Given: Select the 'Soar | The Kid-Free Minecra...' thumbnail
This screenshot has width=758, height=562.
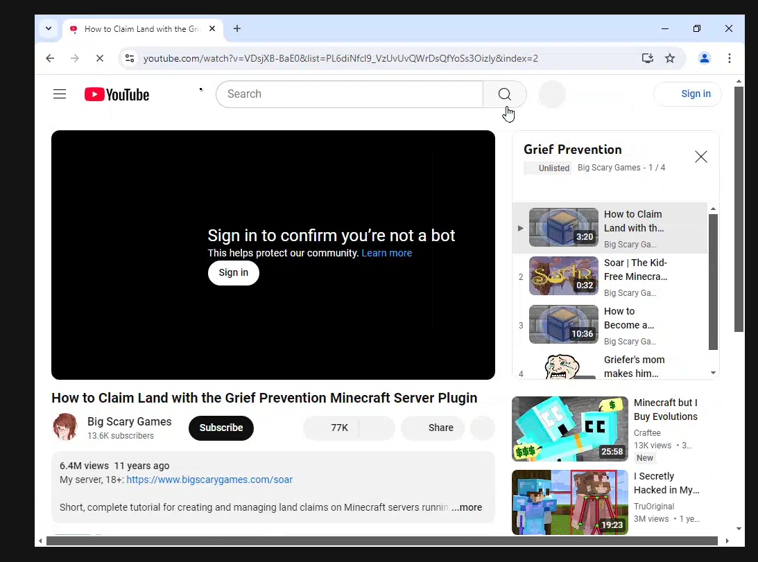Looking at the screenshot, I should 564,275.
